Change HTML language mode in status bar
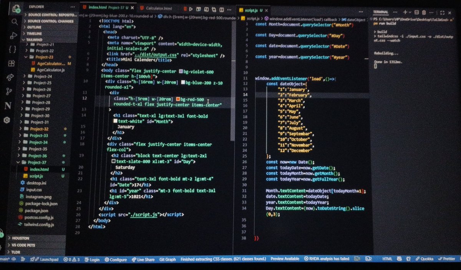This screenshot has width=461, height=270. coord(387,259)
